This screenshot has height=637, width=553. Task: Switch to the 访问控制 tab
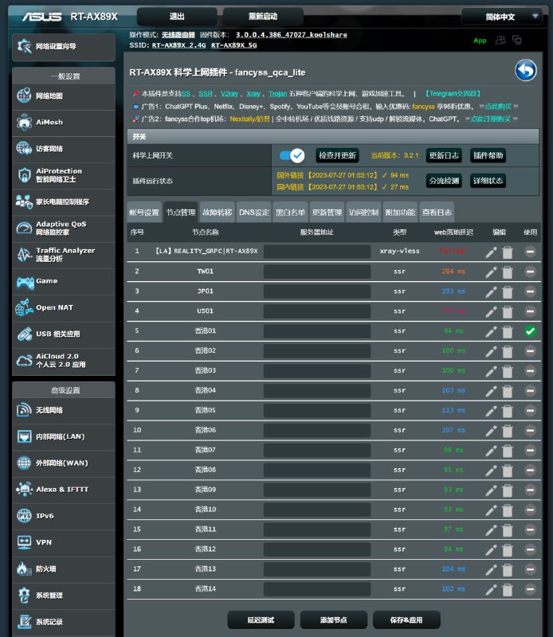coord(363,213)
